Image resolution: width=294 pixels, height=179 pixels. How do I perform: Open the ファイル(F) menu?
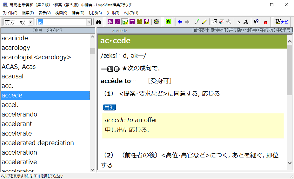[x=10, y=13]
